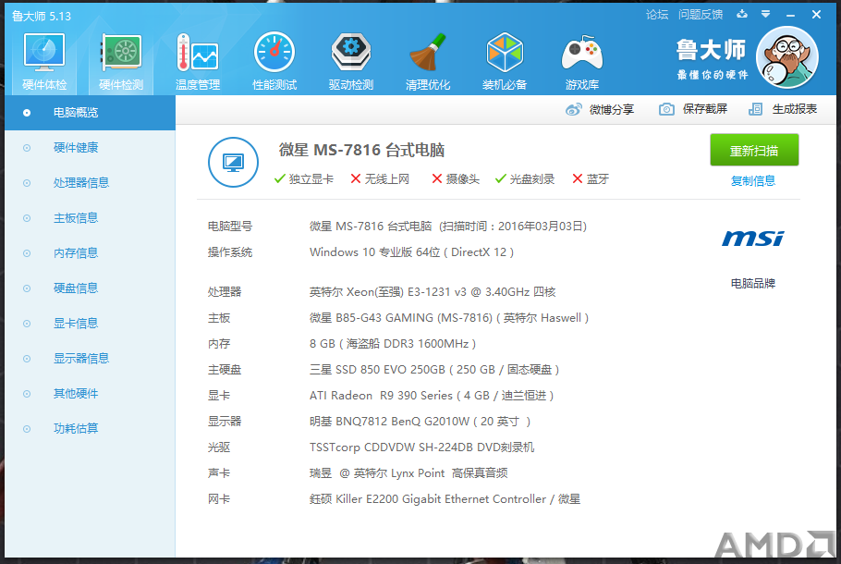Open 游戏库 game library controller icon
841x564 pixels.
[582, 61]
